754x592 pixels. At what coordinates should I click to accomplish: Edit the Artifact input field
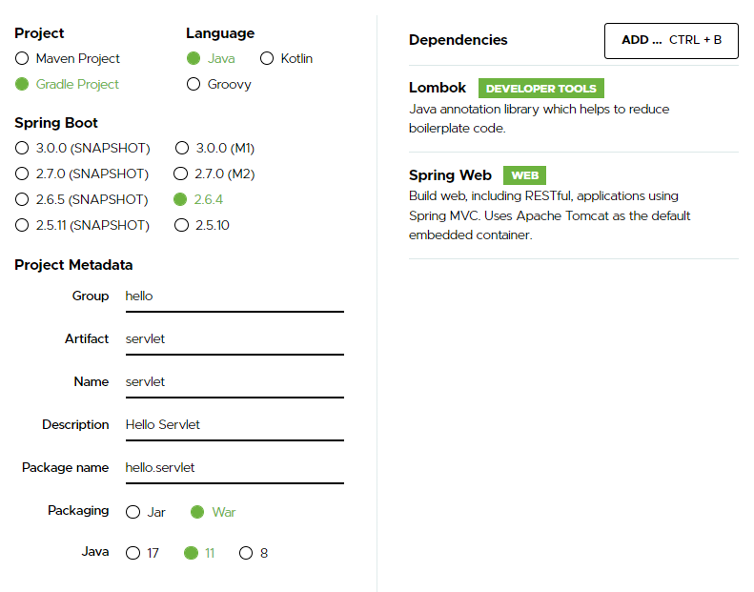click(234, 340)
